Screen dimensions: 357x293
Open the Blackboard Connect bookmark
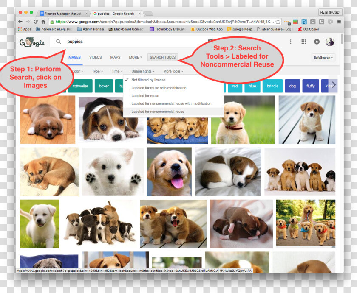[127, 29]
